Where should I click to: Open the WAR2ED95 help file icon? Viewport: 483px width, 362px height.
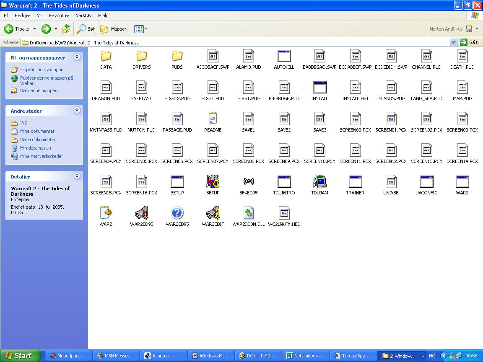pos(177,213)
